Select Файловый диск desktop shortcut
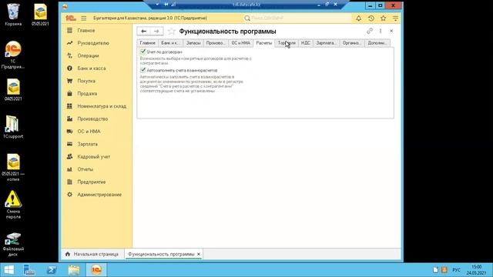This screenshot has width=493, height=277. click(x=13, y=245)
